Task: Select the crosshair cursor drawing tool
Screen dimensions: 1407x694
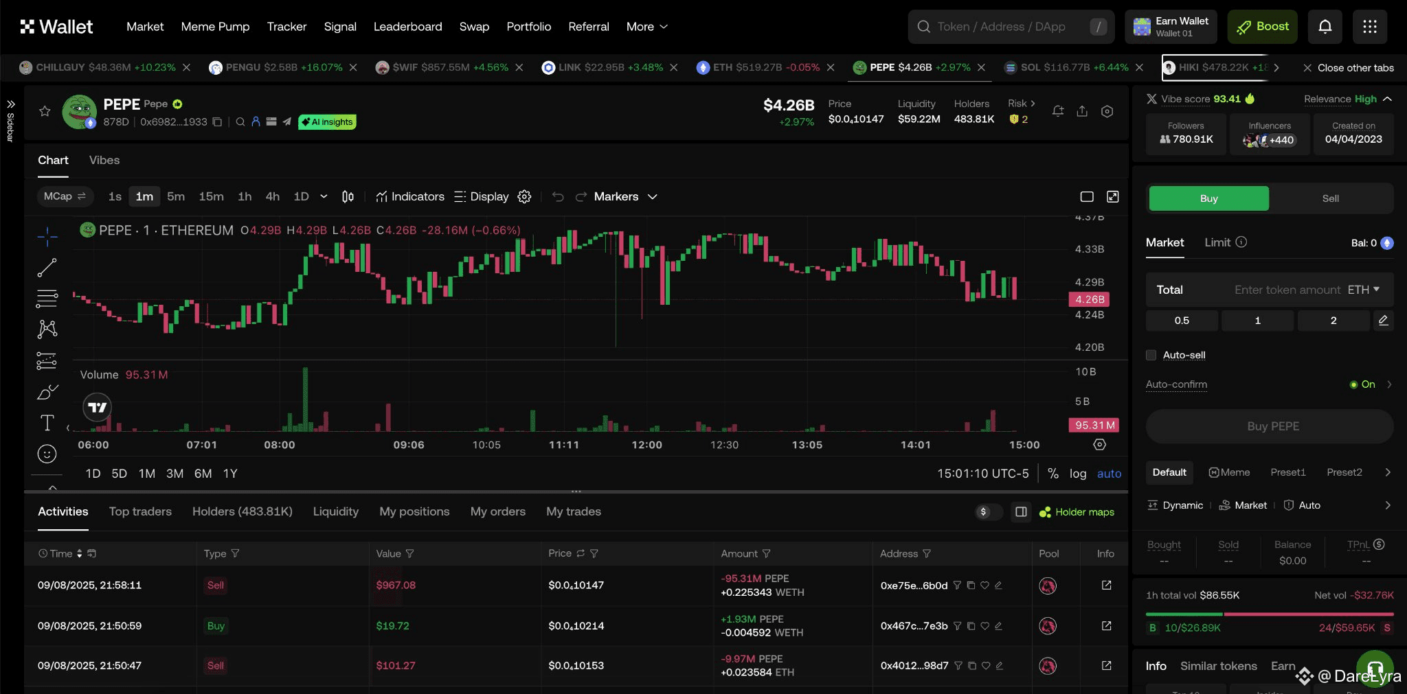Action: (x=47, y=237)
